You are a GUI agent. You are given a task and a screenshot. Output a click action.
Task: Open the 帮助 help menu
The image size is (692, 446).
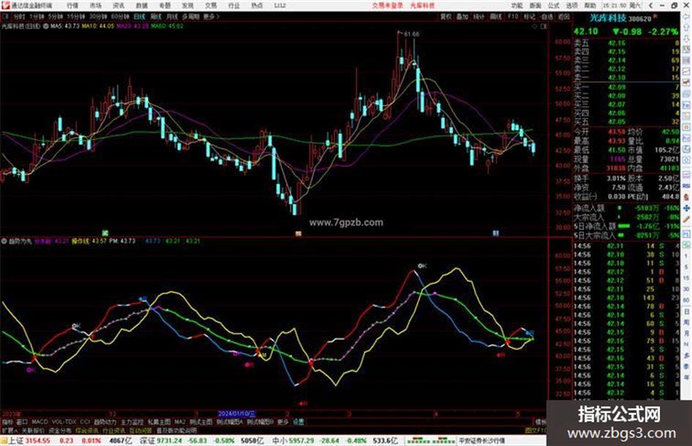590,6
